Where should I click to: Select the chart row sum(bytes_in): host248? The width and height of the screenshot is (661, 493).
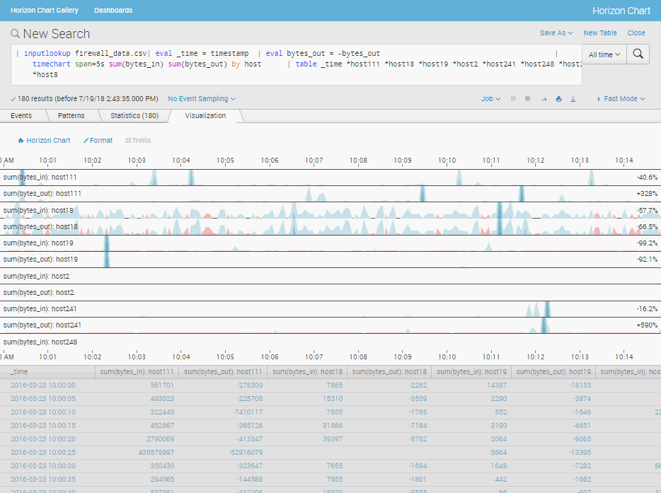click(330, 342)
